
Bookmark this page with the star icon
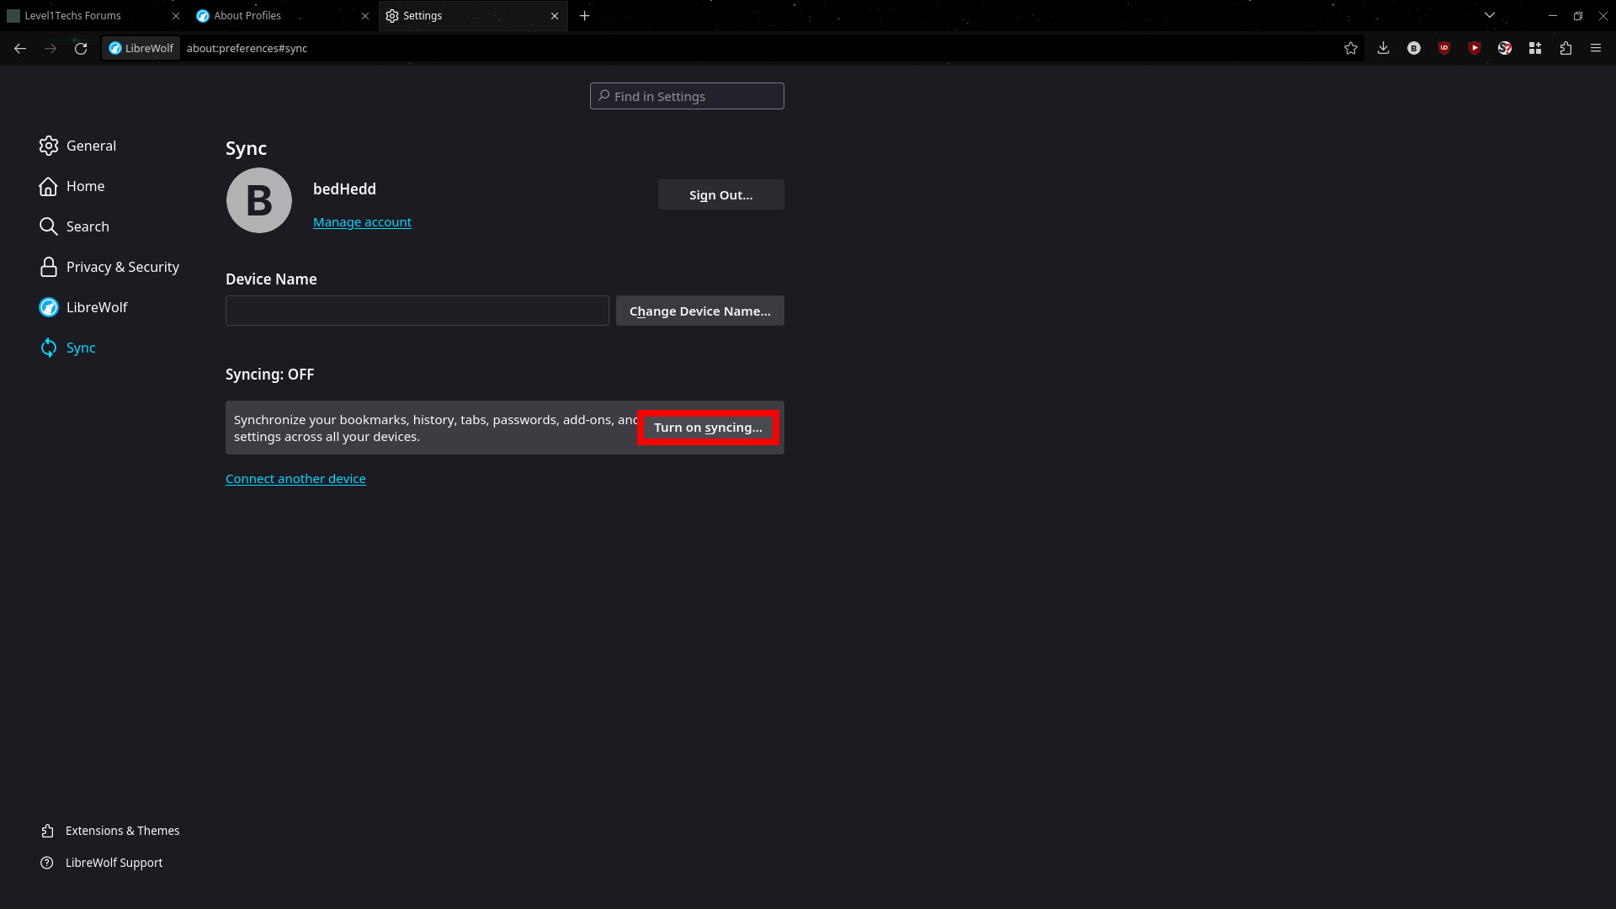[1351, 48]
